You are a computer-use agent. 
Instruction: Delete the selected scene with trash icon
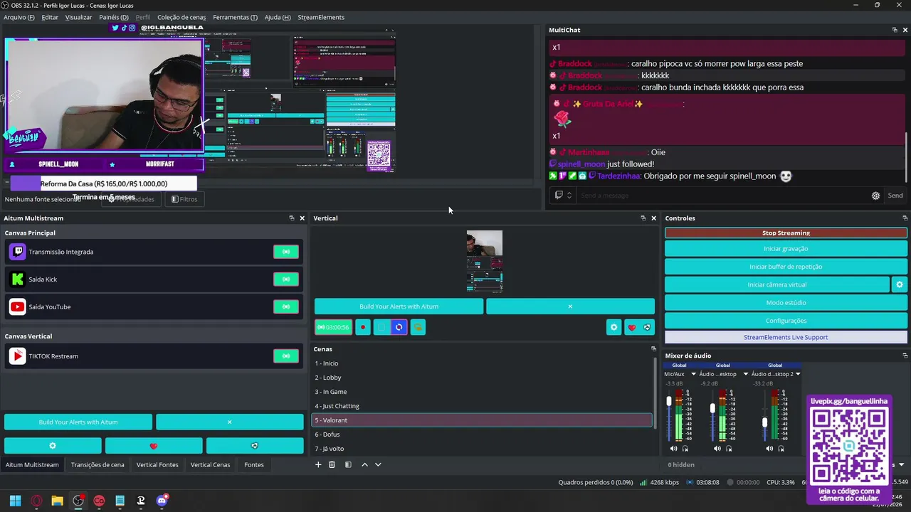[332, 464]
